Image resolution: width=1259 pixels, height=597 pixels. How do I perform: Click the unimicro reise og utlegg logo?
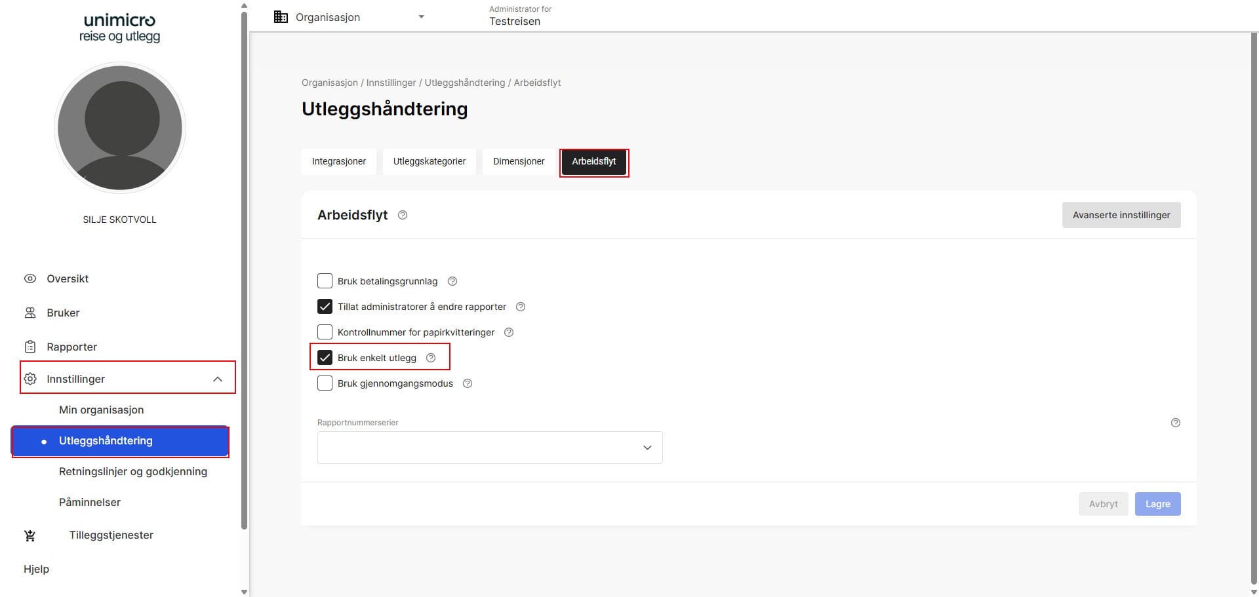[x=120, y=28]
